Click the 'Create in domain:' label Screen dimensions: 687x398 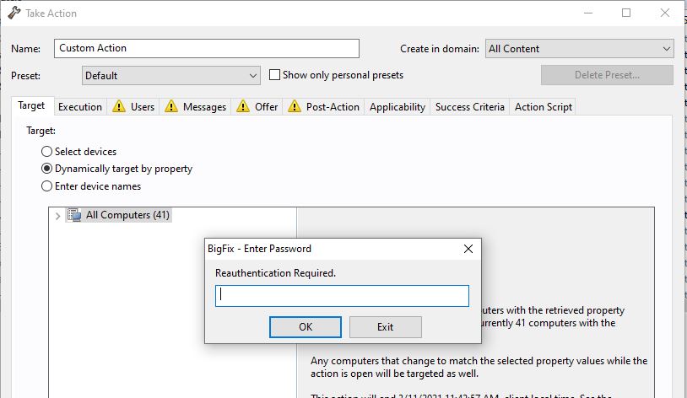tap(440, 49)
